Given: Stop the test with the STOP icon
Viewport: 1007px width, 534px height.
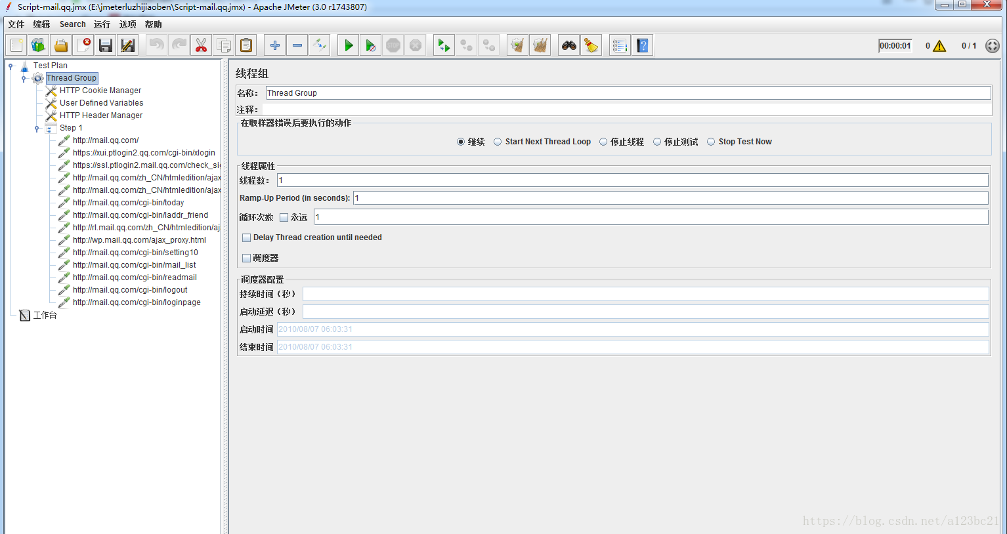Looking at the screenshot, I should (393, 45).
